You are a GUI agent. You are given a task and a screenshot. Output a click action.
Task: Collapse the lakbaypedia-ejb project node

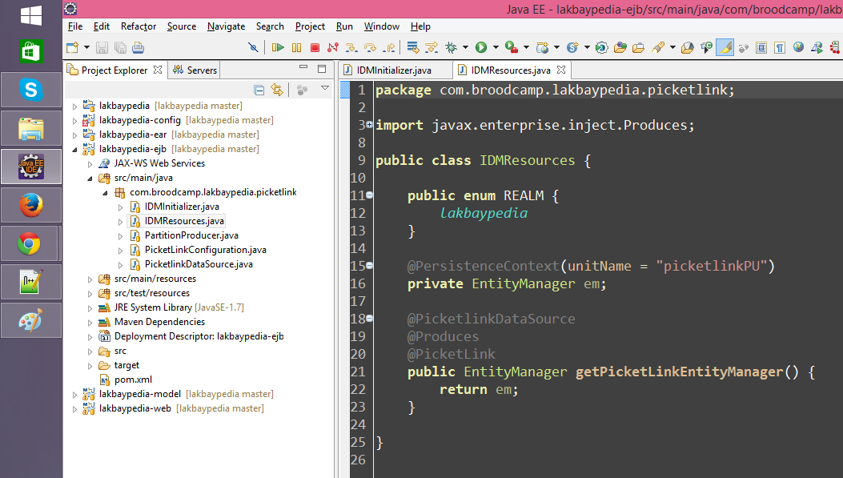(74, 150)
